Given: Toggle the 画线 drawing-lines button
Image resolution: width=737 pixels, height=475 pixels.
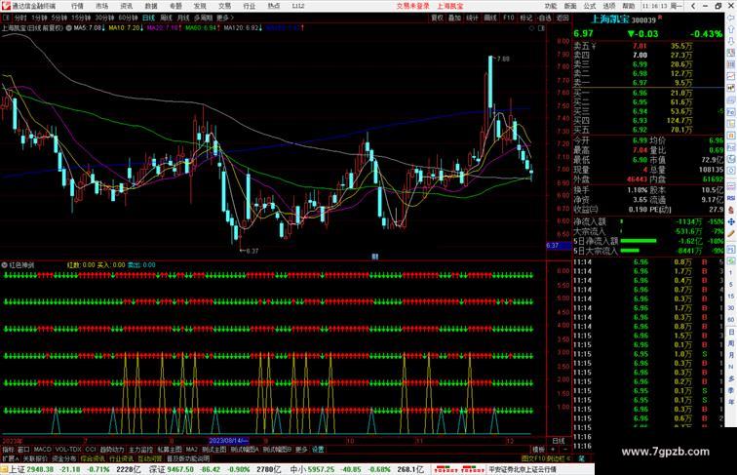Looking at the screenshot, I should [490, 18].
